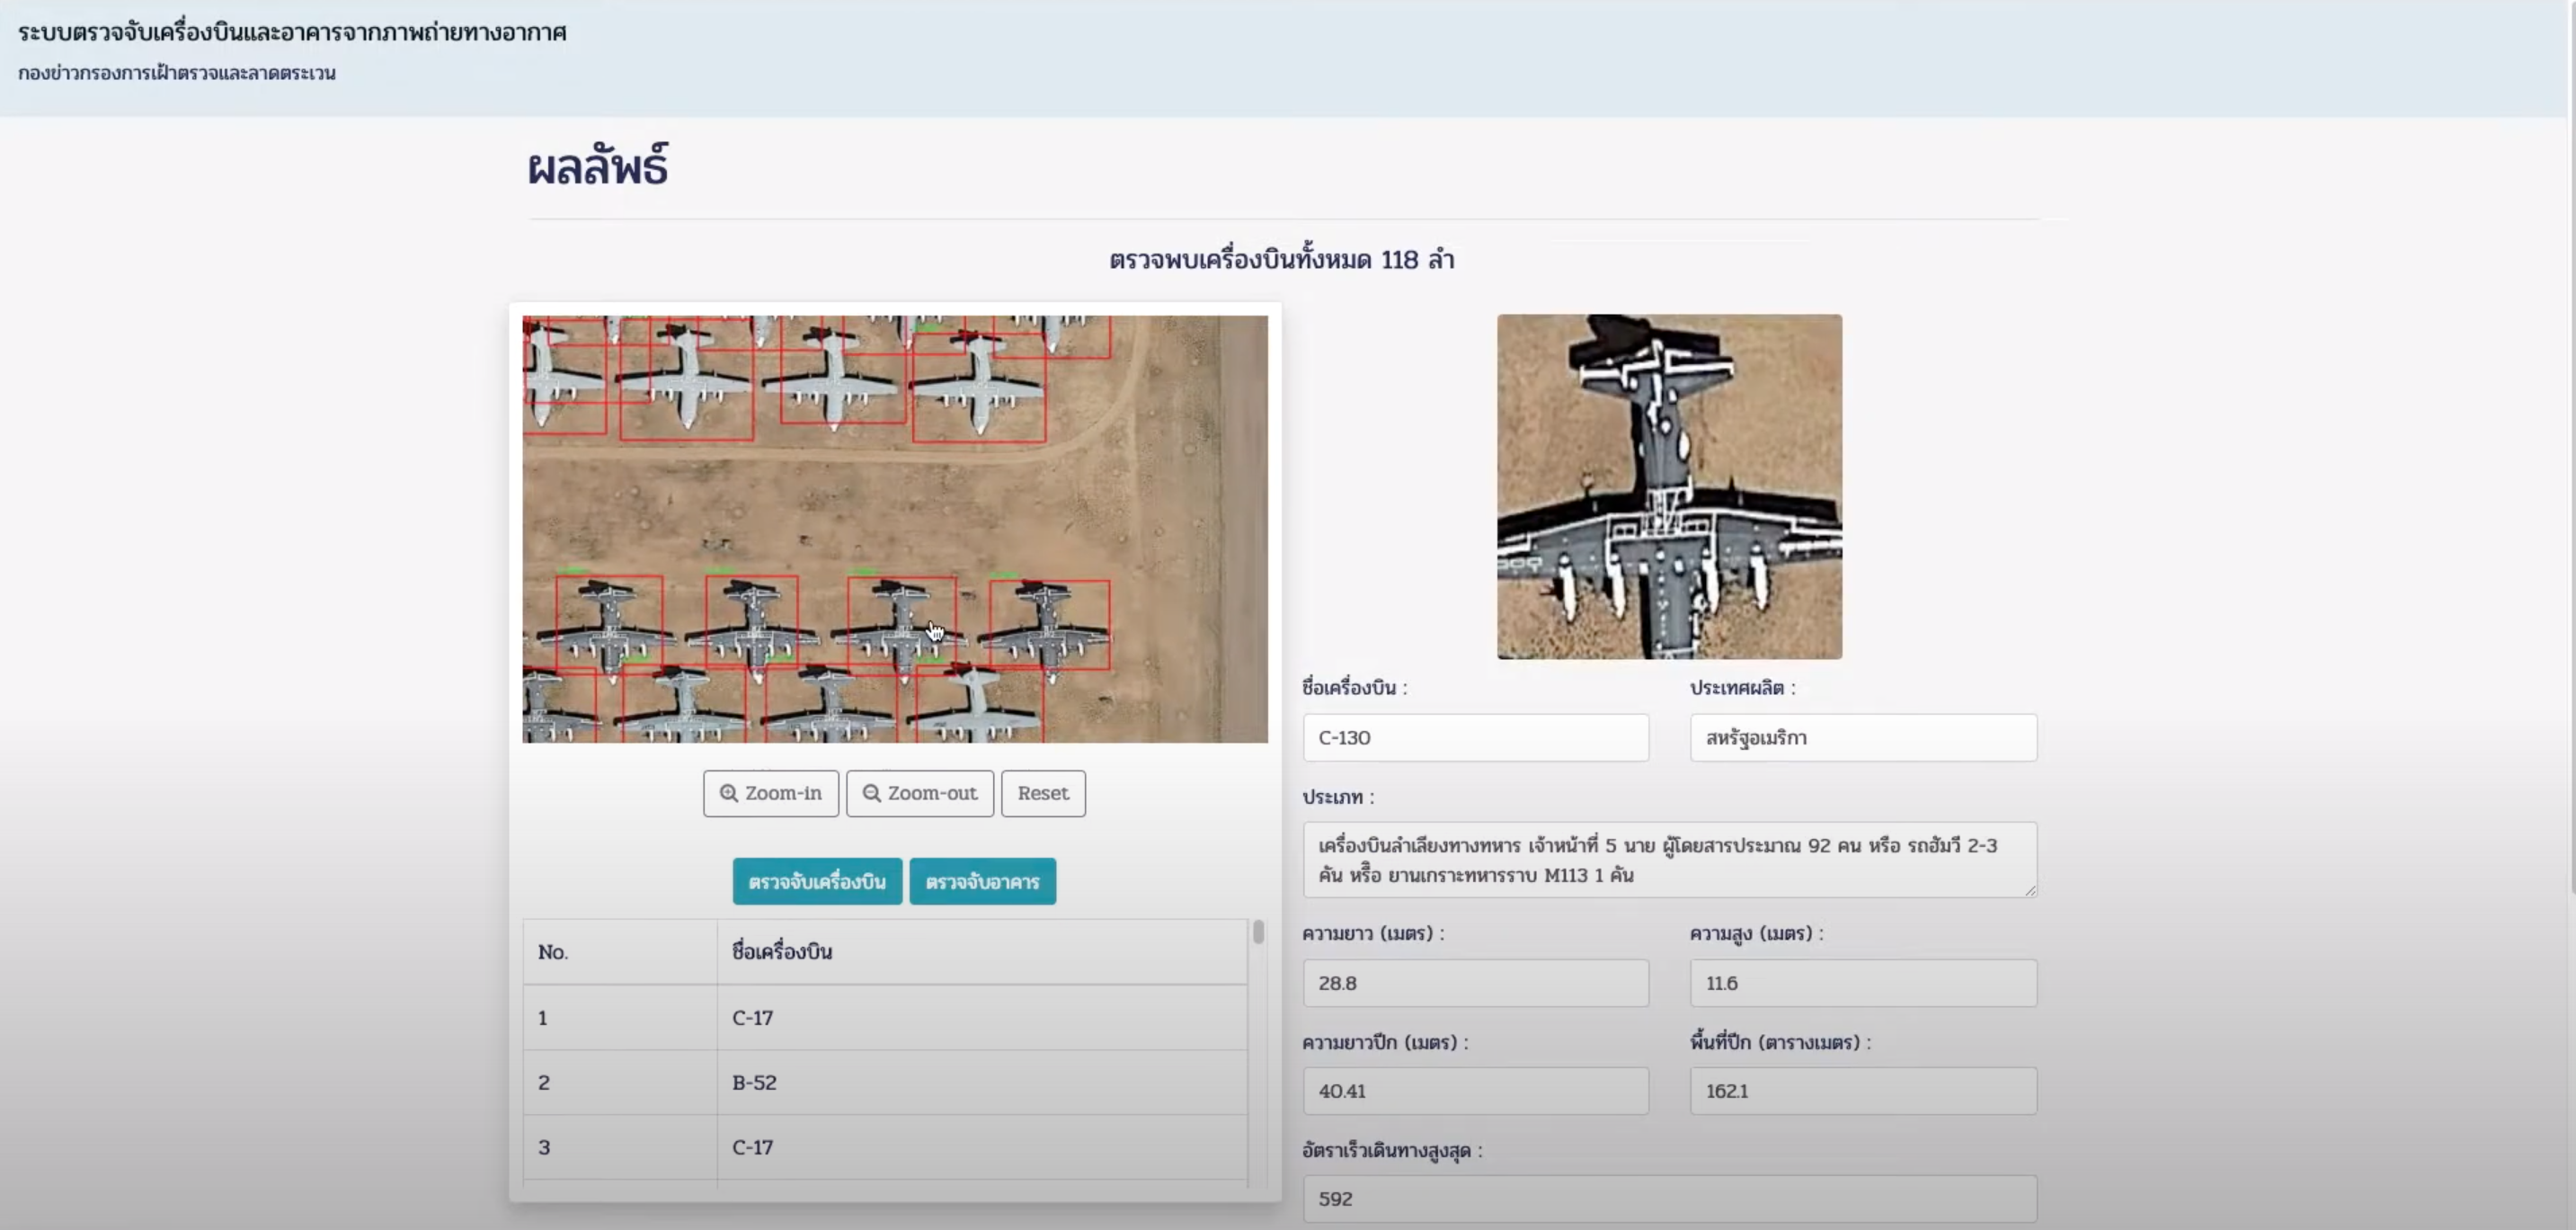Viewport: 2576px width, 1230px height.
Task: Select table row 3 C-17
Action: coord(885,1147)
